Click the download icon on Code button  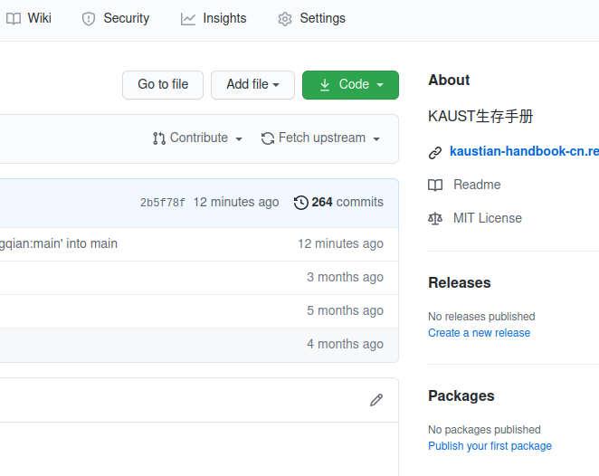click(325, 85)
